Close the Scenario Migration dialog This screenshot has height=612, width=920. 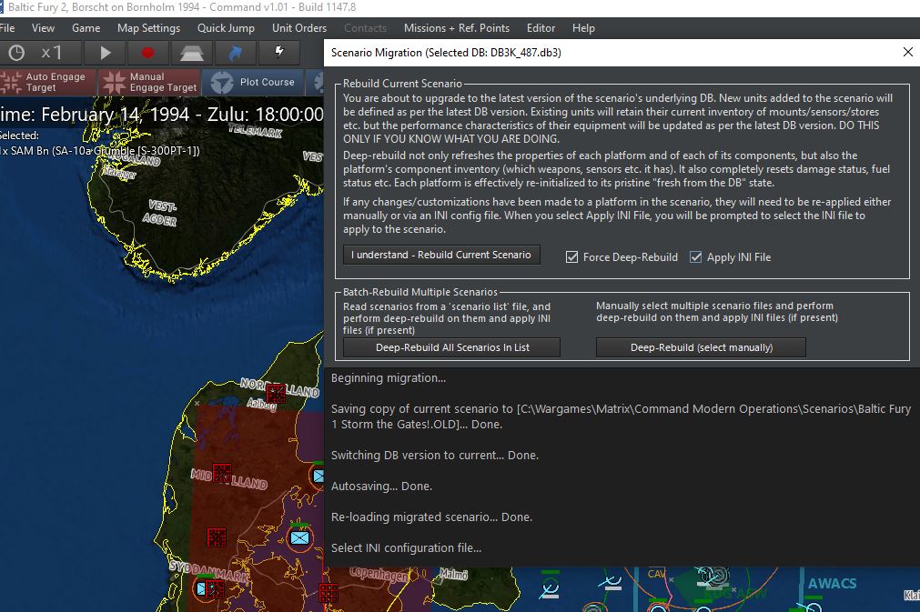tap(907, 52)
